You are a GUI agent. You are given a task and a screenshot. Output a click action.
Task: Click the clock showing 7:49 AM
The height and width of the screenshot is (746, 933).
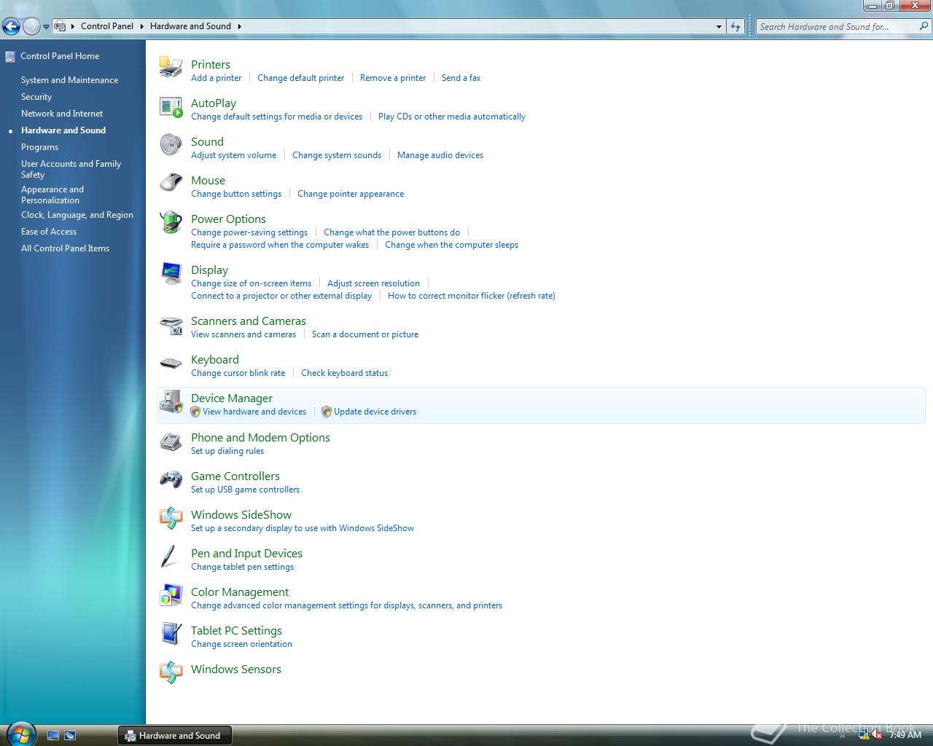click(905, 735)
